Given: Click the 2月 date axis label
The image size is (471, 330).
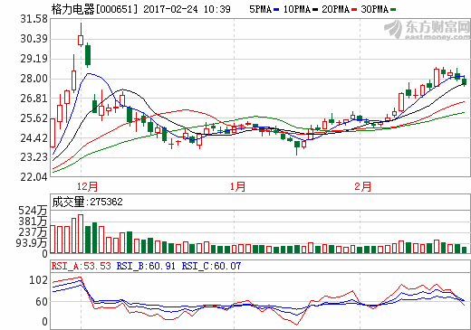Looking at the screenshot, I should click(362, 186).
